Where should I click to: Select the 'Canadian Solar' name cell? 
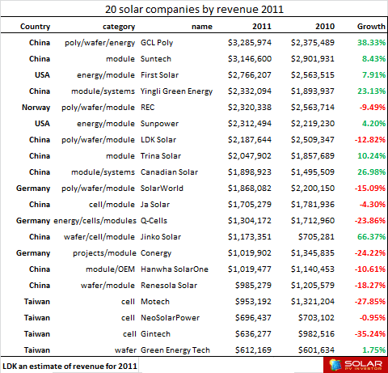pyautogui.click(x=169, y=172)
